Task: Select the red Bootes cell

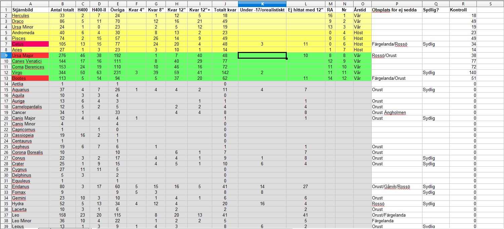Action: tap(30, 78)
